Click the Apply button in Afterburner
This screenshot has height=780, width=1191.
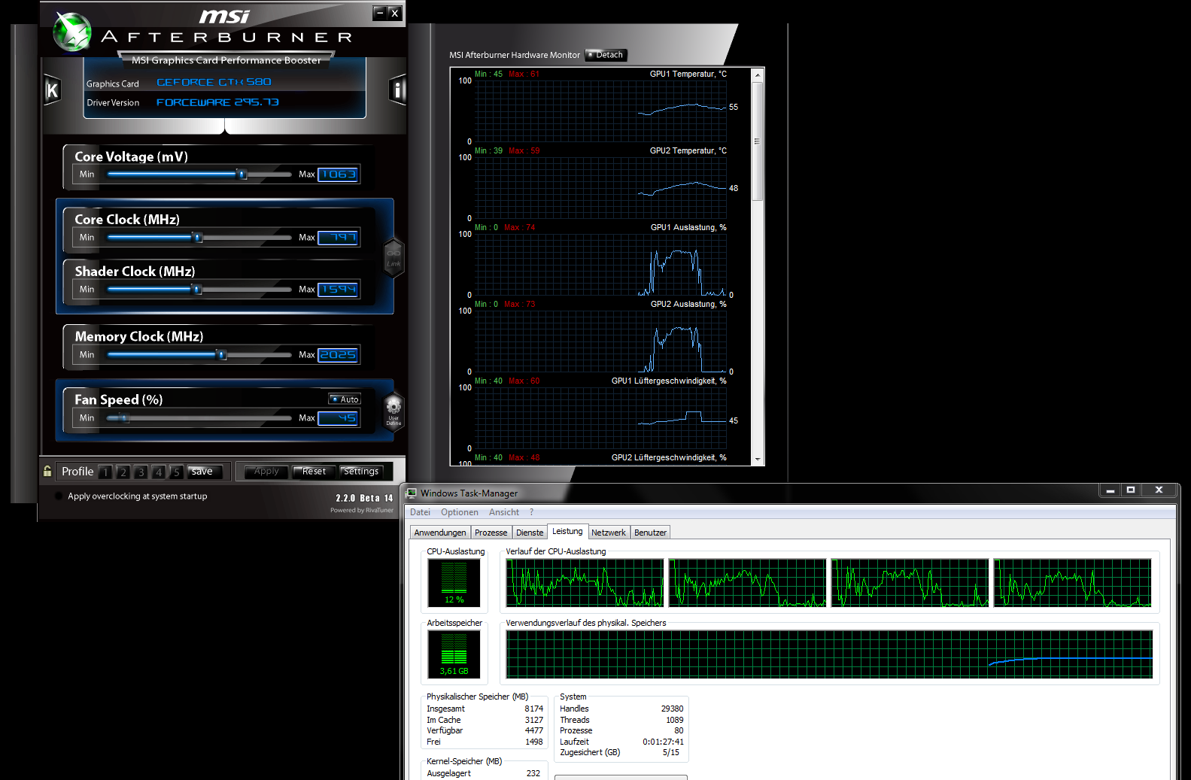[x=266, y=472]
